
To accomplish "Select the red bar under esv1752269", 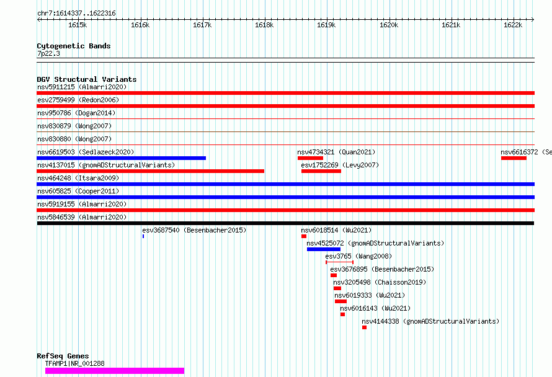I will (x=321, y=171).
